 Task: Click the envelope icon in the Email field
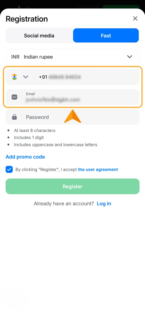point(14,97)
